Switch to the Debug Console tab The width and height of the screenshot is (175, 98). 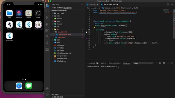pos(115,63)
